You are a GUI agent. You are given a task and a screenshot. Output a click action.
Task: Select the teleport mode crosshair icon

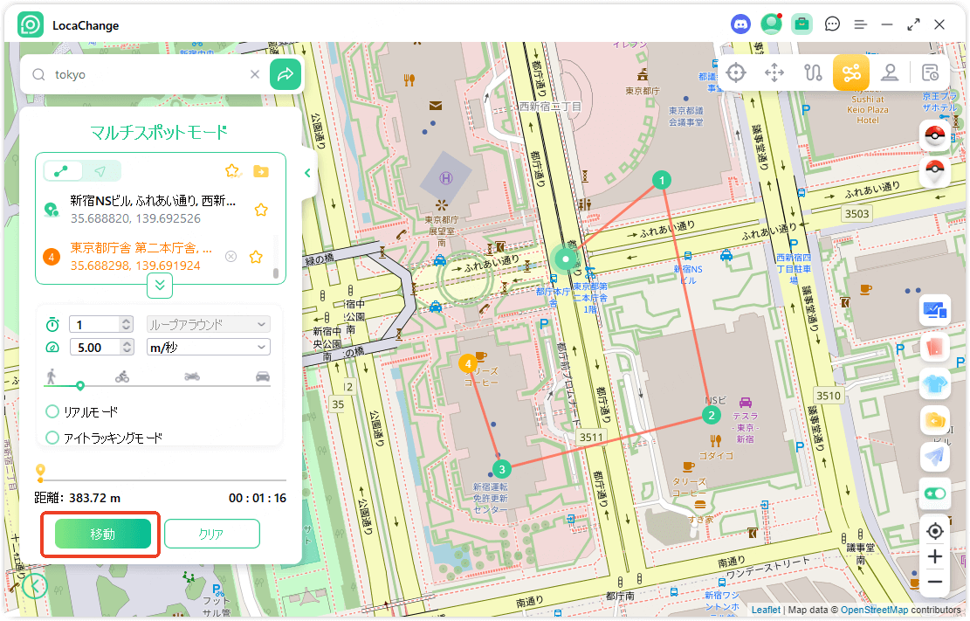click(736, 72)
